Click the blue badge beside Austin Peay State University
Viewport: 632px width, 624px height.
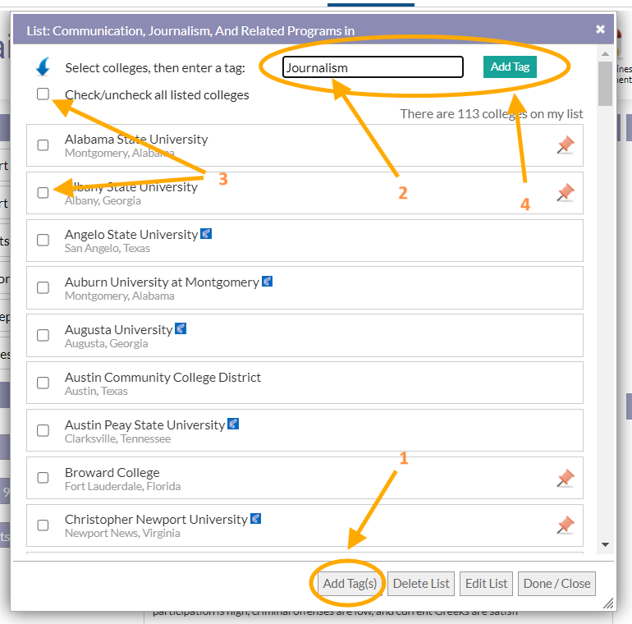(x=233, y=424)
